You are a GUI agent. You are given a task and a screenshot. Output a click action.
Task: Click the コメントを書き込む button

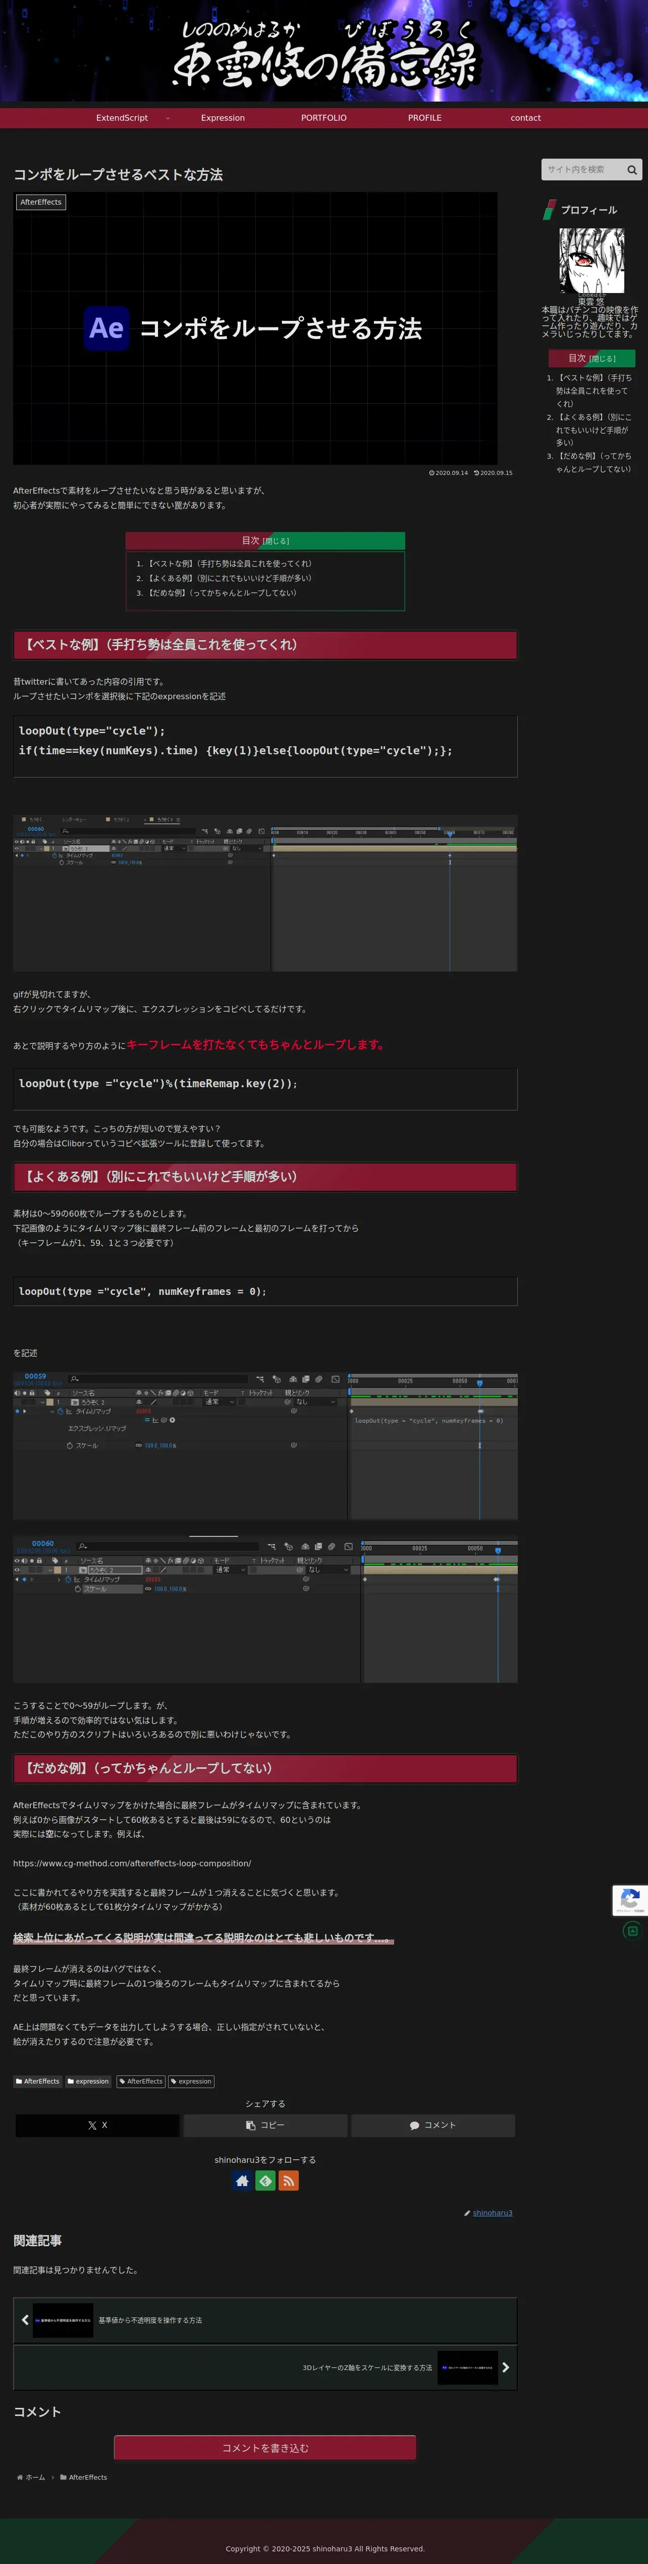[265, 2447]
